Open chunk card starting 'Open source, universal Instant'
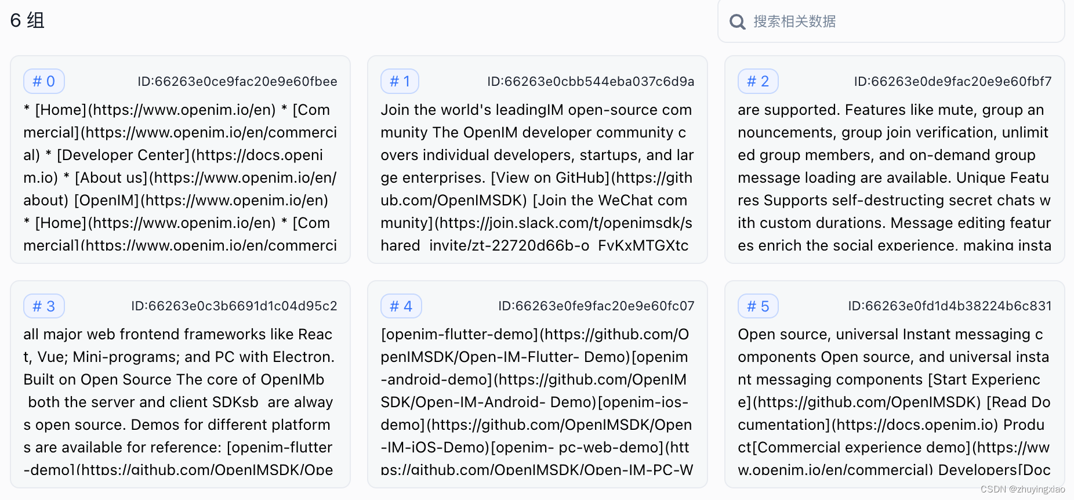Image resolution: width=1074 pixels, height=500 pixels. 895,384
